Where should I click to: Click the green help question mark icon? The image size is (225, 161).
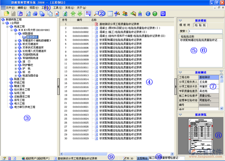(x=154, y=13)
